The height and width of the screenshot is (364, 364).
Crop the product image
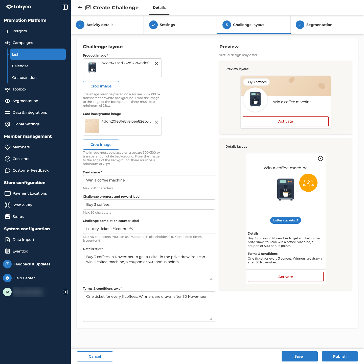[101, 86]
